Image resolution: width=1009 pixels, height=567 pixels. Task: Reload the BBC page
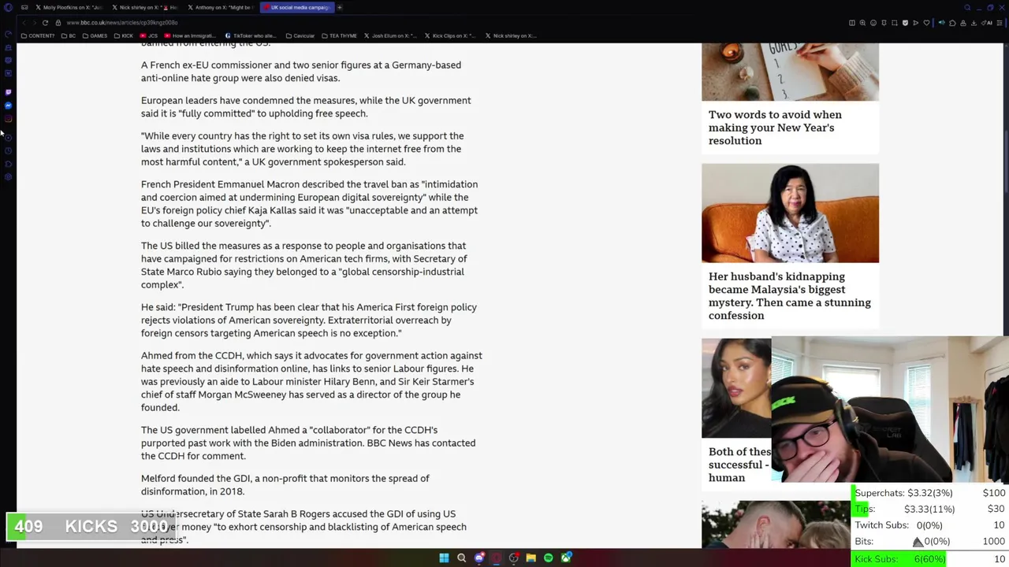coord(45,23)
